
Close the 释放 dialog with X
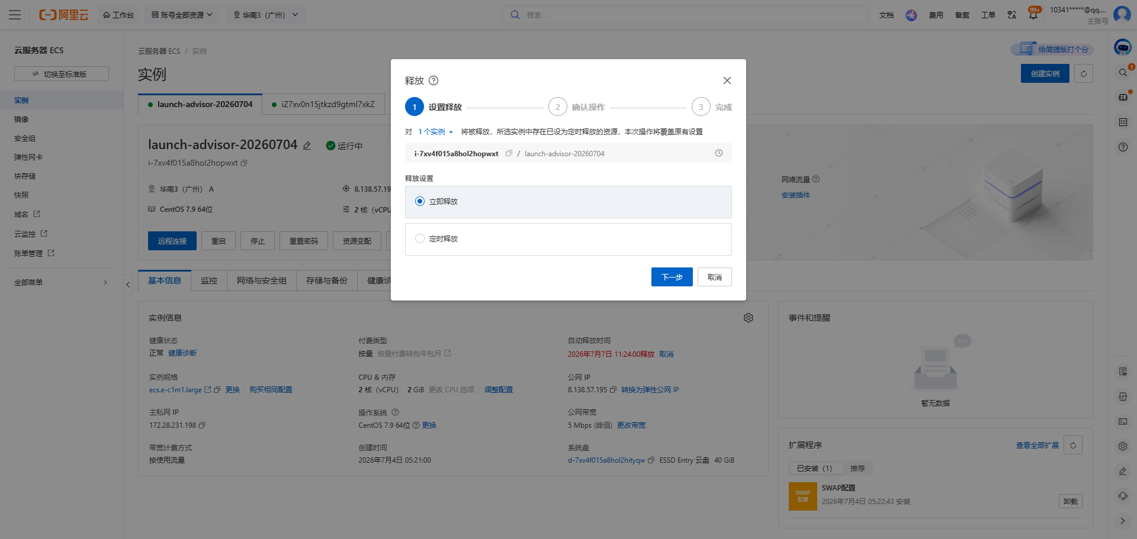coord(727,80)
